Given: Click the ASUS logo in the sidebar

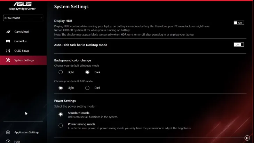Looking at the screenshot, I should [x=22, y=4].
